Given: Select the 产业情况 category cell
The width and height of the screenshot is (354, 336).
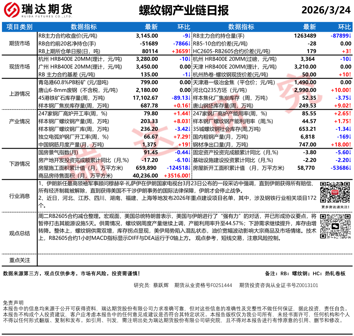Looking at the screenshot, I should [x=19, y=121].
